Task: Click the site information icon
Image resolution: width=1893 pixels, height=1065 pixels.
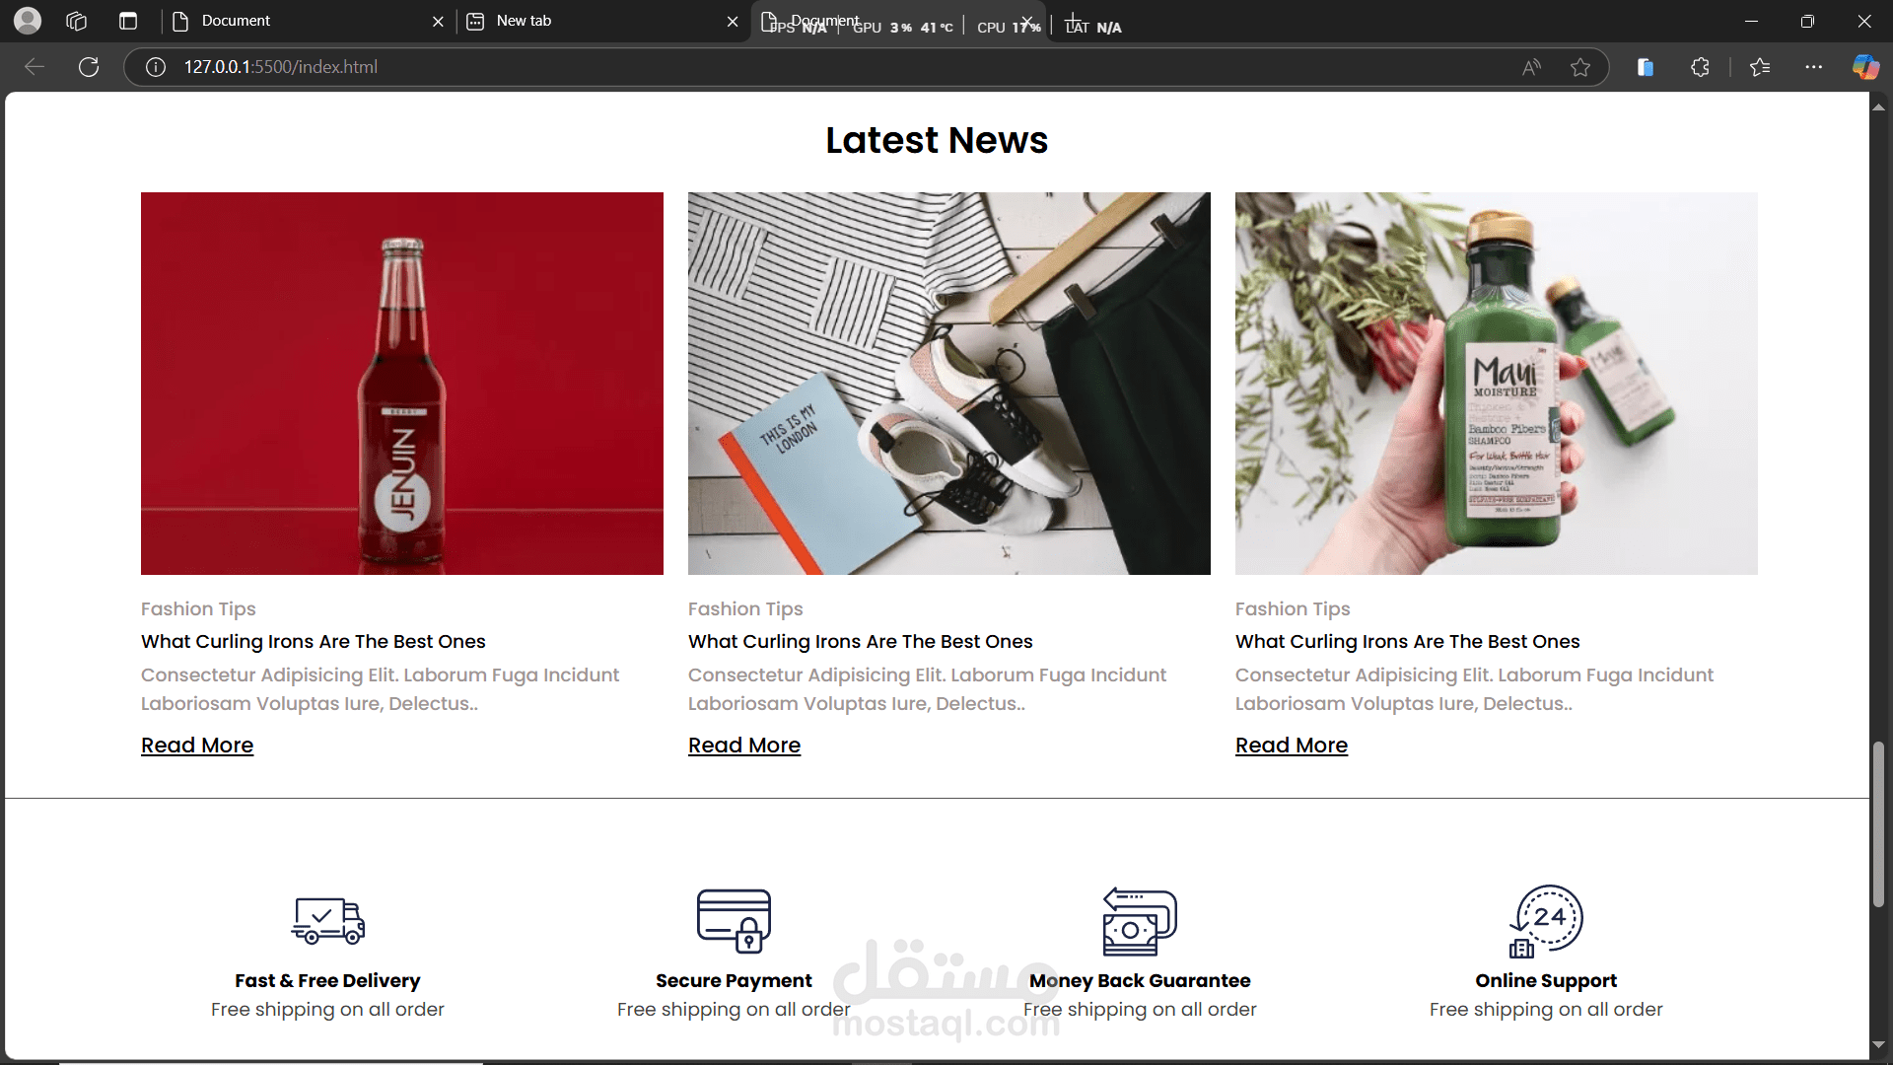Action: coord(156,67)
